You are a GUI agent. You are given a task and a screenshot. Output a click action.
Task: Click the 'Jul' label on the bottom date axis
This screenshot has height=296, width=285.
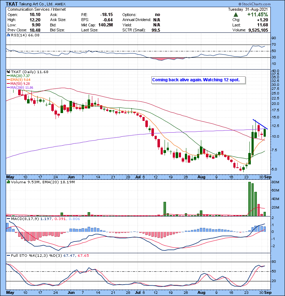tap(138, 292)
